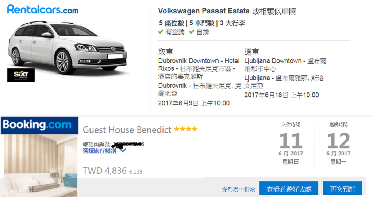Viewport: 373px width, 197px height.
Task: Open the Volkswagen Passat car image
Action: coord(68,47)
